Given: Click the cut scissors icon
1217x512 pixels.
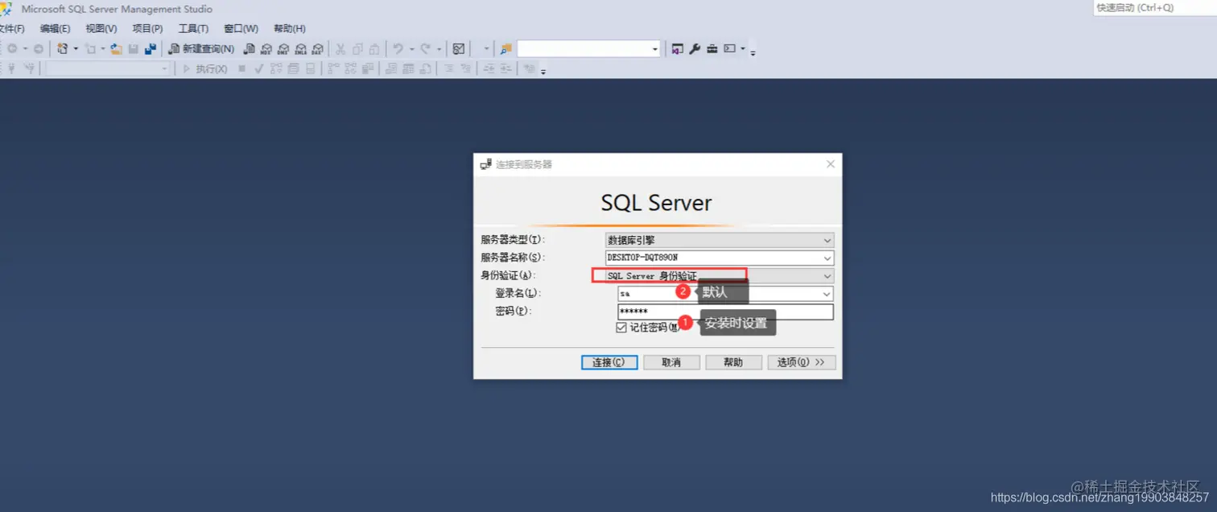Looking at the screenshot, I should [340, 49].
